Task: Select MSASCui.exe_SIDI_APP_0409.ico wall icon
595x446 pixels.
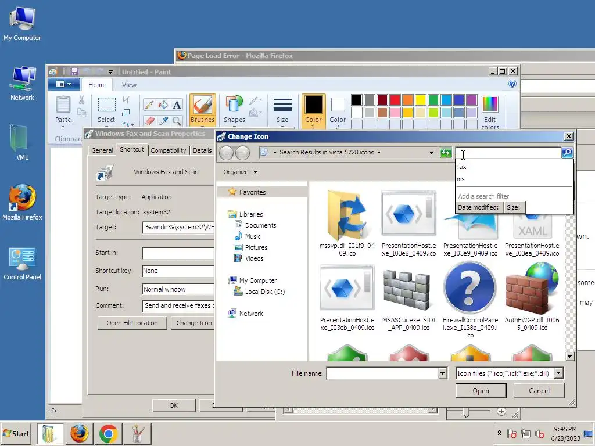Action: click(408, 298)
